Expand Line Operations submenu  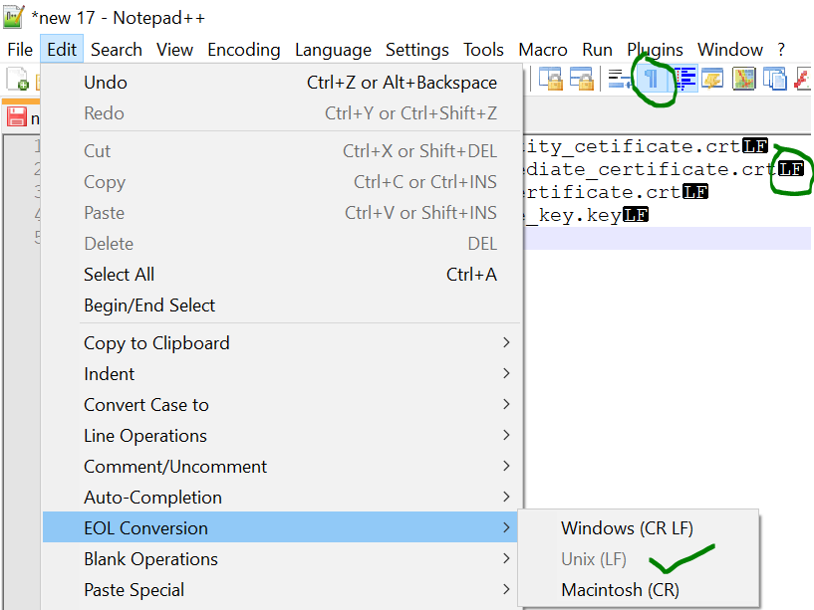coord(281,436)
